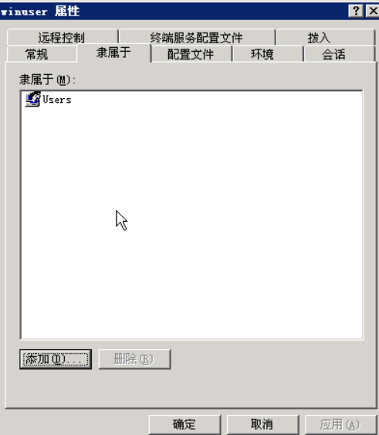The height and width of the screenshot is (435, 379).
Task: Confirm with the 确定 button
Action: (x=184, y=424)
